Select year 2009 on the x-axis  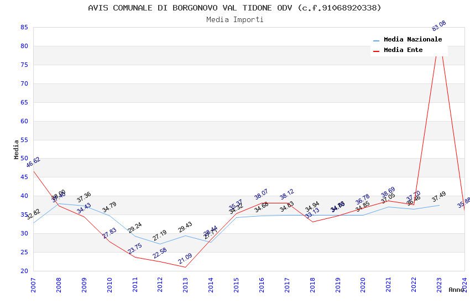[x=84, y=285]
